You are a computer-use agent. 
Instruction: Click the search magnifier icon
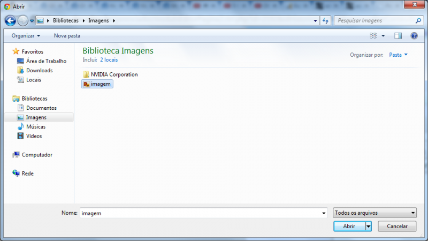[x=418, y=21]
